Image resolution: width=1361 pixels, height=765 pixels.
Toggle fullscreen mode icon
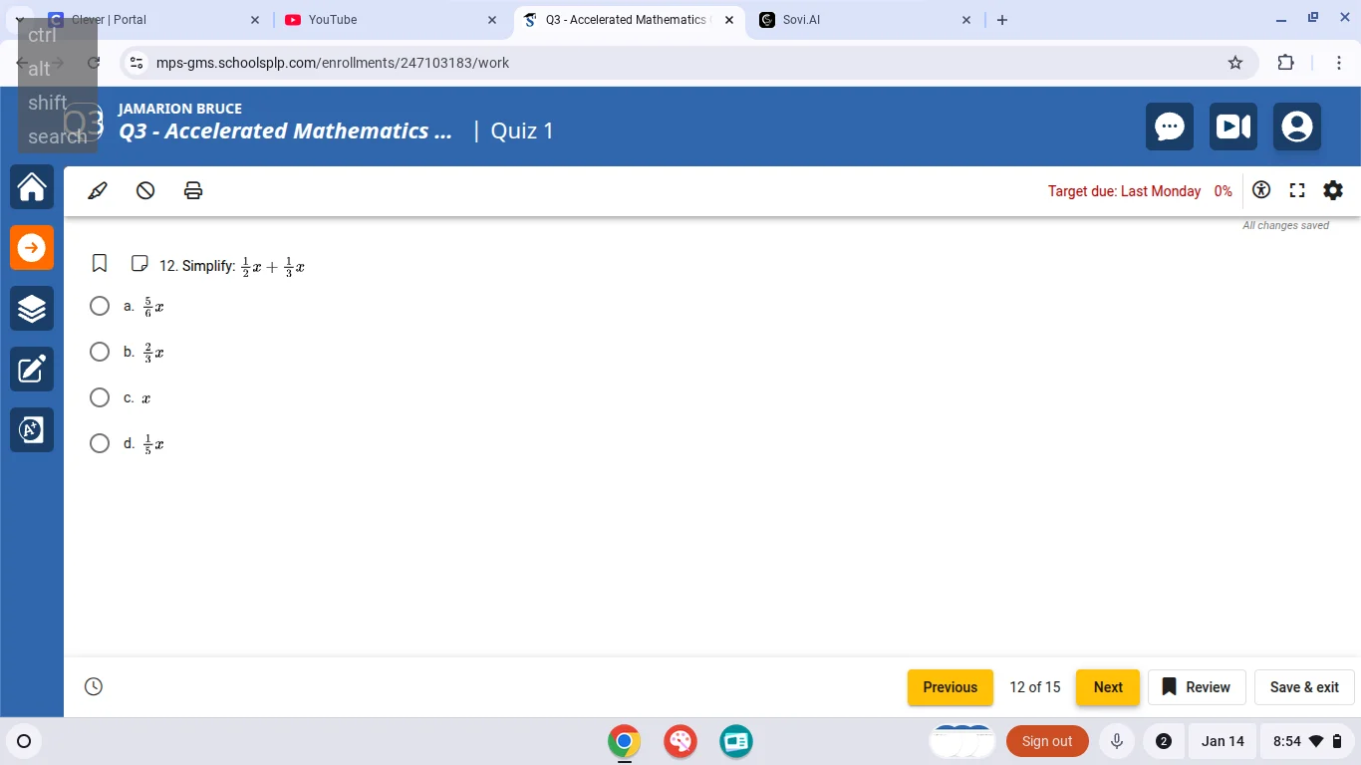coord(1297,190)
